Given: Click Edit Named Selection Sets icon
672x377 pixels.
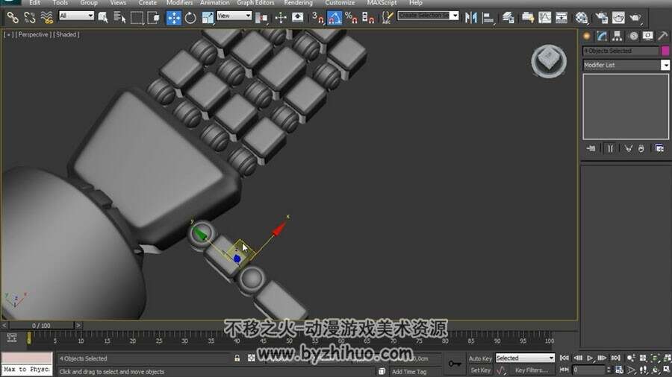Looking at the screenshot, I should click(x=388, y=18).
